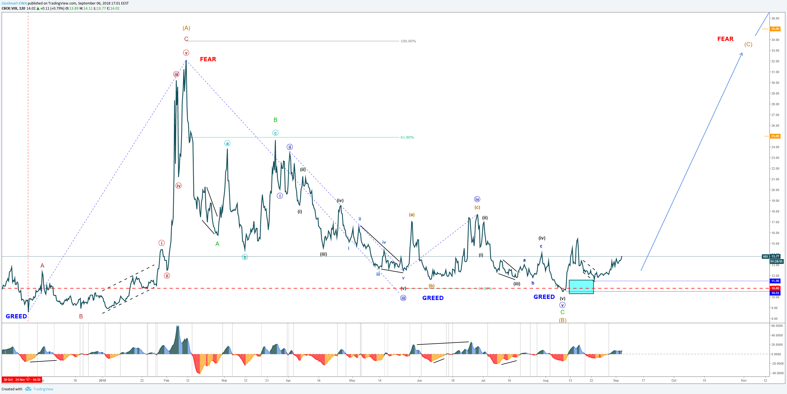Click the red A label near November 2017

click(x=42, y=265)
